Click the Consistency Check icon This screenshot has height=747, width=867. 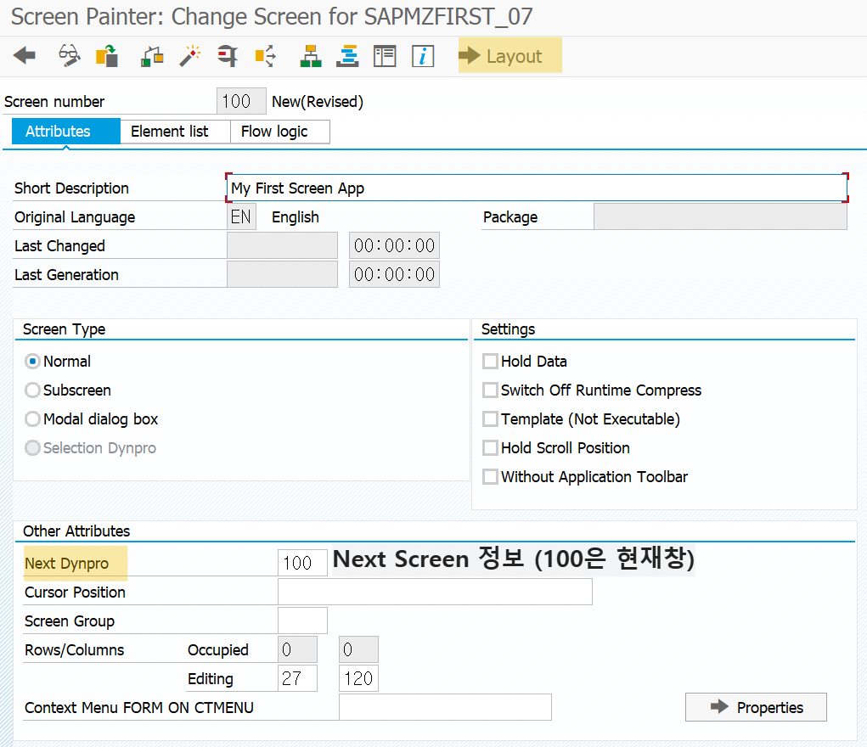pyautogui.click(x=151, y=56)
